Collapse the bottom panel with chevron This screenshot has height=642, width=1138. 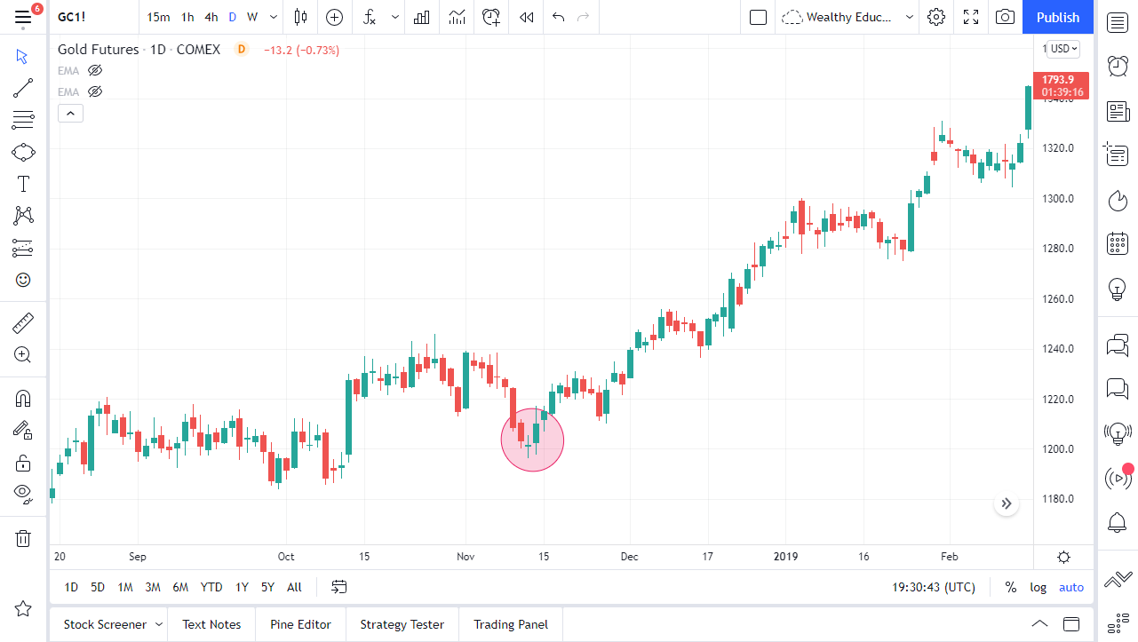tap(1039, 623)
